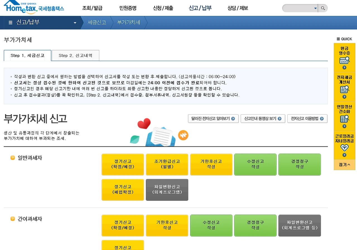Screen dimensions: 357x250
Task: Click 일반과세자 수정신고 작성 button
Action: click(255, 164)
